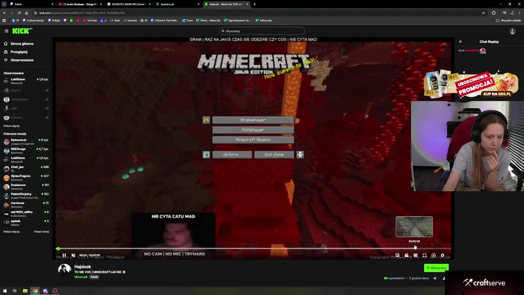Open the user profile avatar menu
The width and height of the screenshot is (524, 295).
[x=512, y=31]
